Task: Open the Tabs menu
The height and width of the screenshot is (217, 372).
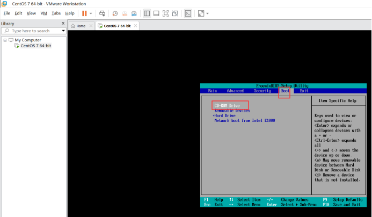Action: [56, 13]
